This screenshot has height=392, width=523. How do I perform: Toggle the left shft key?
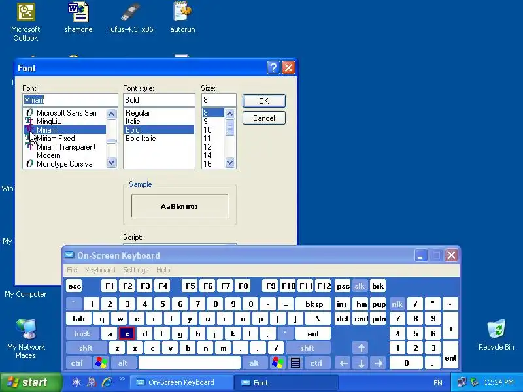click(86, 348)
